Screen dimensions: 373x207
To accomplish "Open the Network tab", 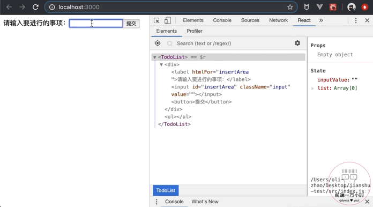I will click(x=278, y=20).
